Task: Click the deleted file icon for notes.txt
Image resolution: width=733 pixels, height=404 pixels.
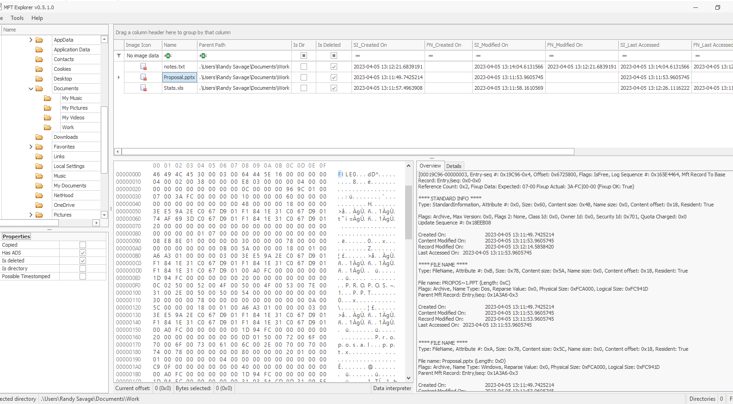Action: click(143, 67)
